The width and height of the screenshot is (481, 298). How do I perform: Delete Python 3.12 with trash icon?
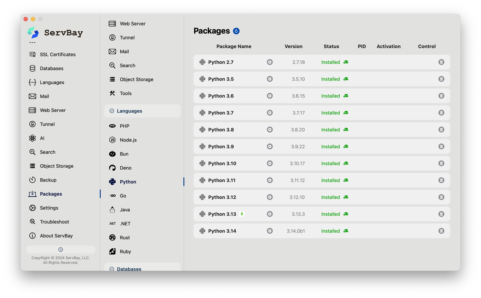coord(441,197)
